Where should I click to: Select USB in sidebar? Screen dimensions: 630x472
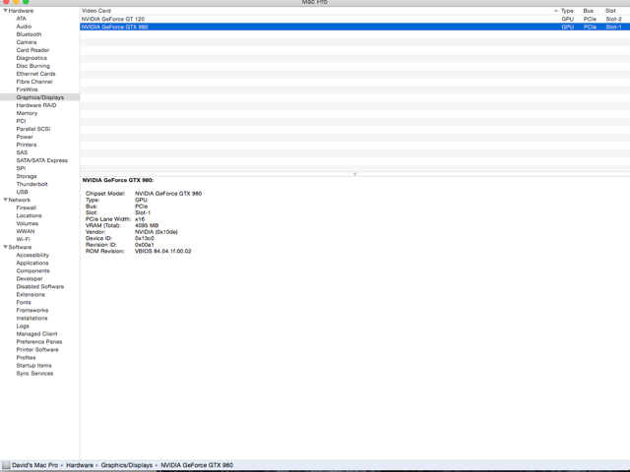pyautogui.click(x=22, y=192)
